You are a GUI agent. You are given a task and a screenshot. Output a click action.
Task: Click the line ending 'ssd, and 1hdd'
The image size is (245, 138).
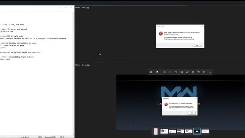12,25
